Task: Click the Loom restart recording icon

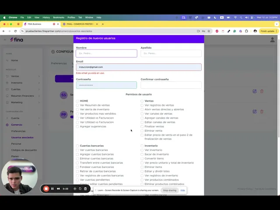Action: point(80,189)
